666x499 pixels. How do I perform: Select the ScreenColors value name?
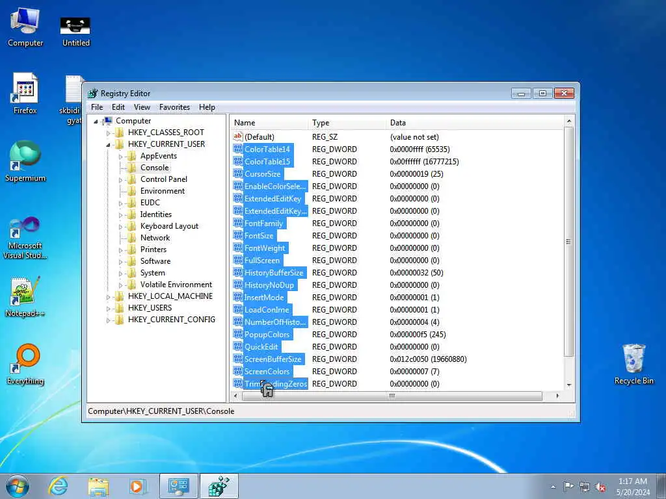point(267,371)
